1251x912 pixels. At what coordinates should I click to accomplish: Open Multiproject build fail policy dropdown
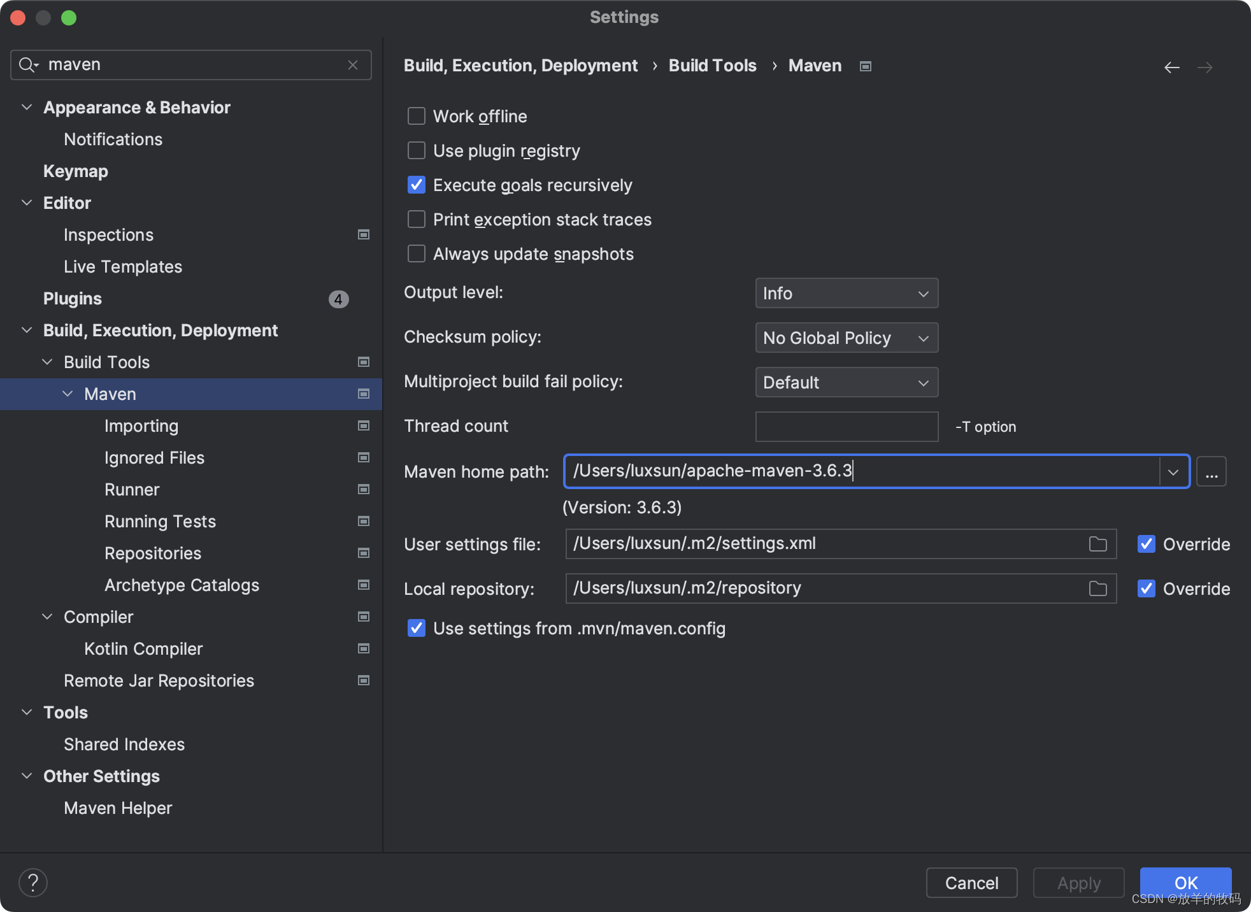tap(847, 382)
